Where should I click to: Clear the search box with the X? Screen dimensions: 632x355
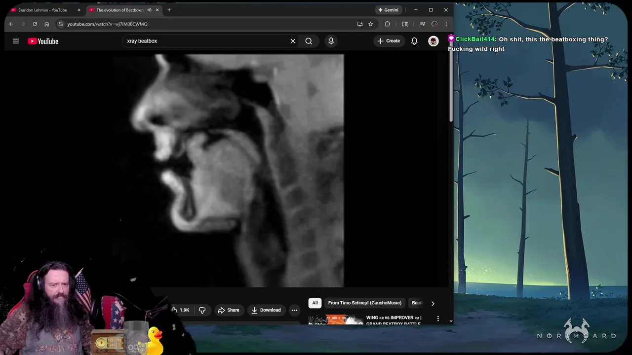click(x=293, y=41)
